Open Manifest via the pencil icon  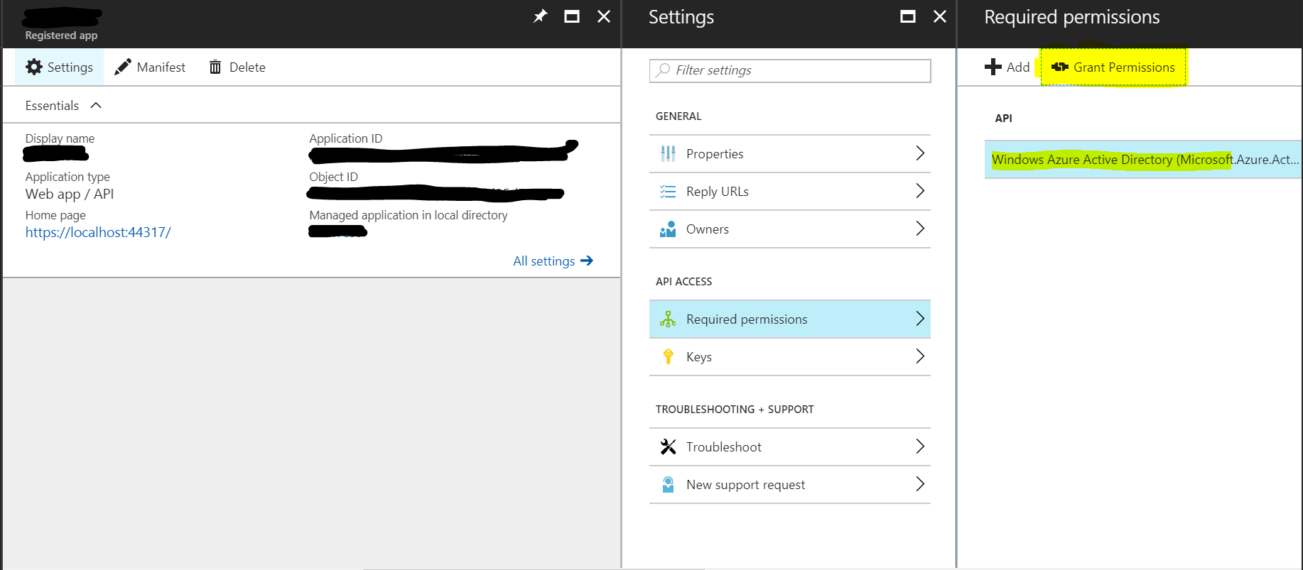click(x=123, y=67)
